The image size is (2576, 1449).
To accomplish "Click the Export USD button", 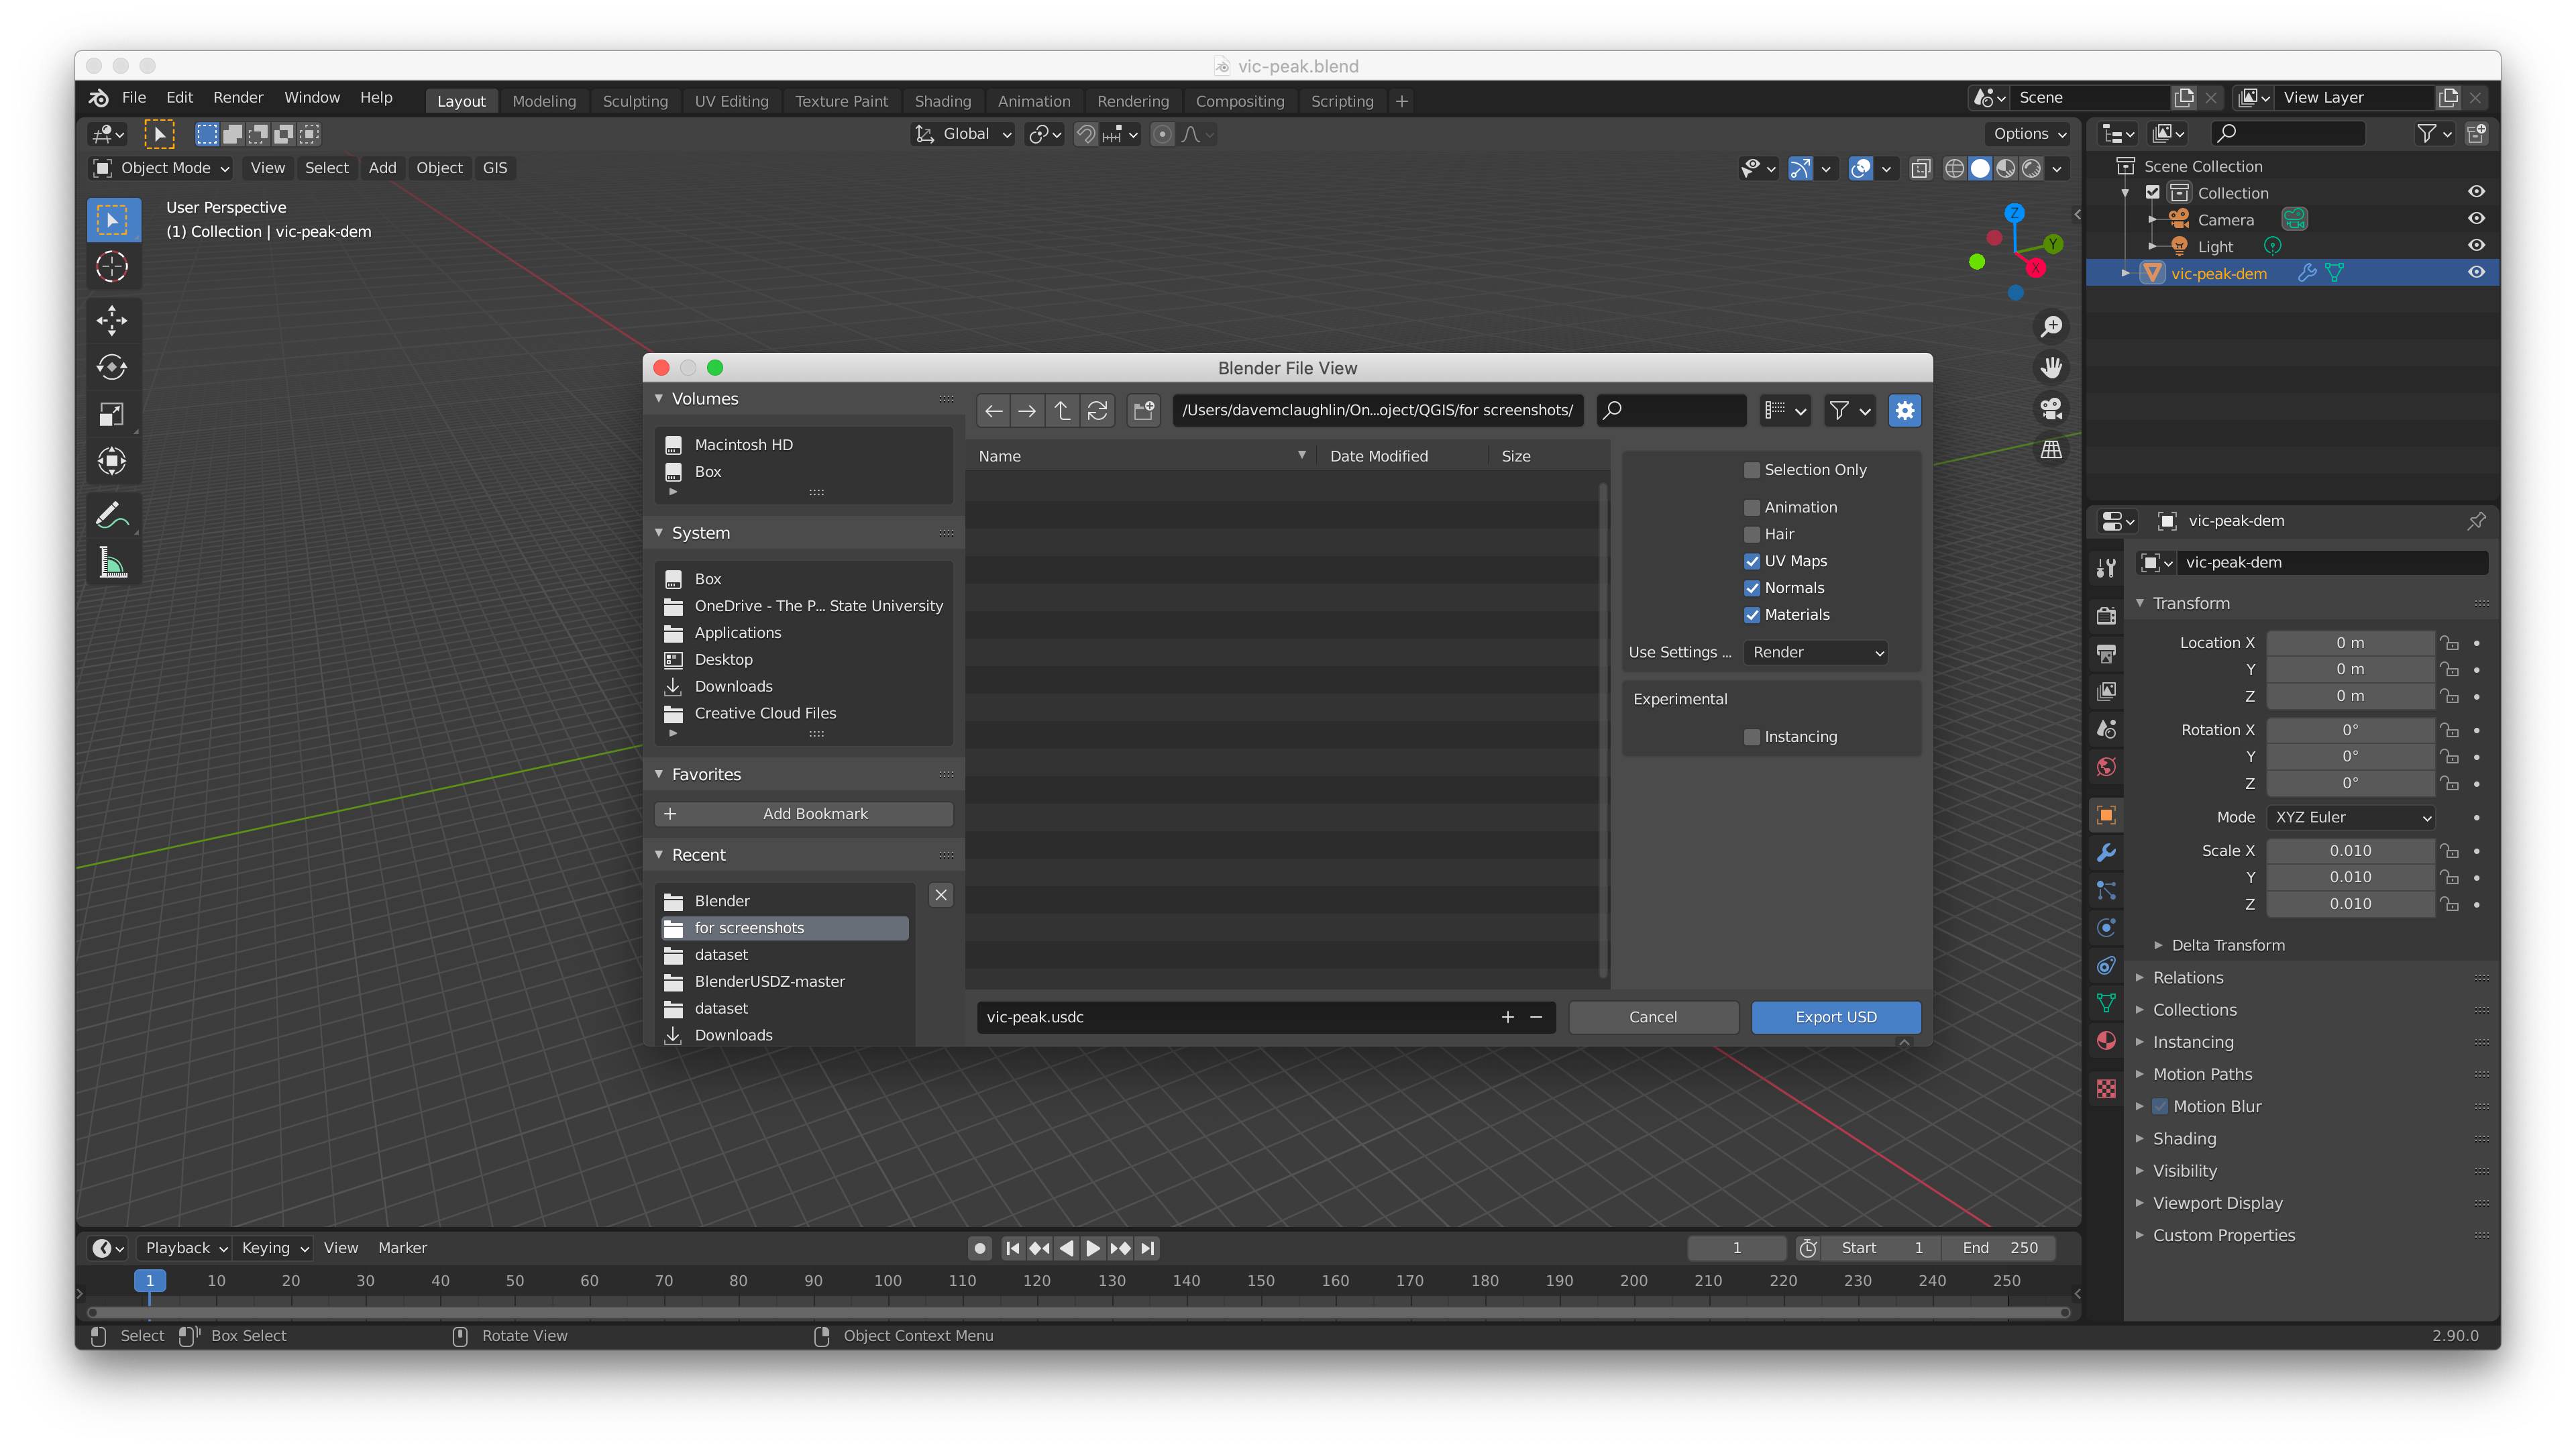I will pyautogui.click(x=1835, y=1017).
